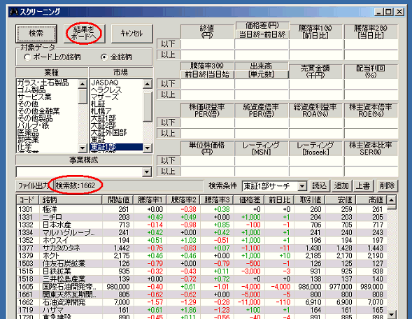Click 終値(円) 以下 input field
Screen dimensions: 412x319
[x=207, y=44]
